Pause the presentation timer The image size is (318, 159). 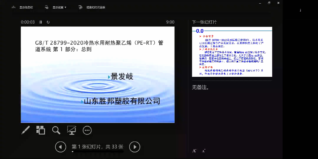[x=41, y=22]
